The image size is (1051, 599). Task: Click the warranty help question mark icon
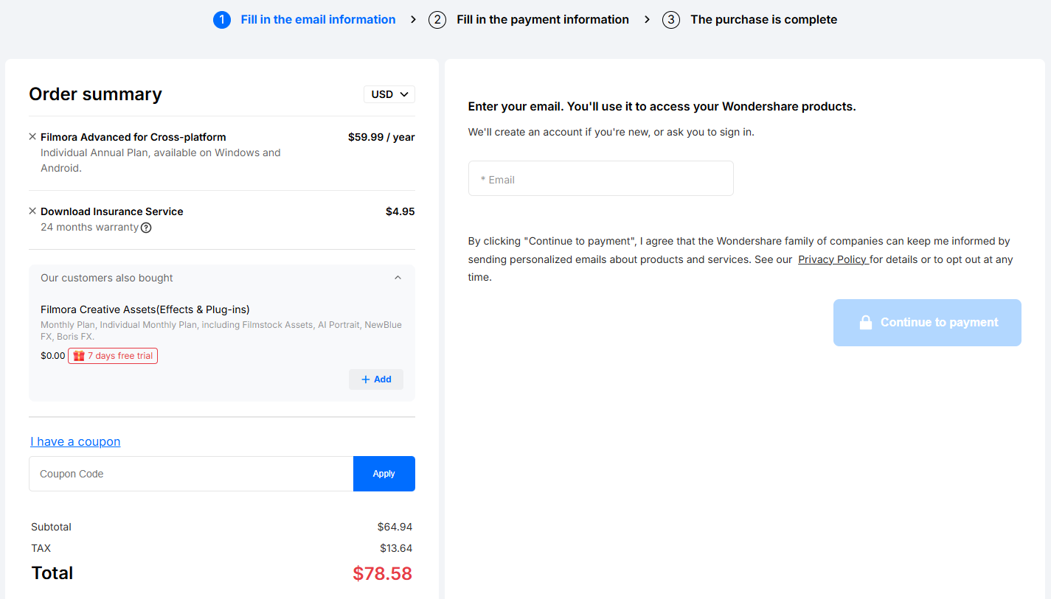146,228
